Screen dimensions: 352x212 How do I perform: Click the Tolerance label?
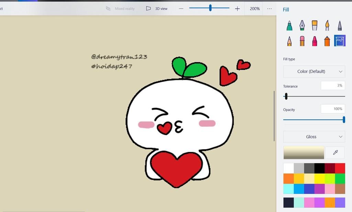[x=290, y=86]
